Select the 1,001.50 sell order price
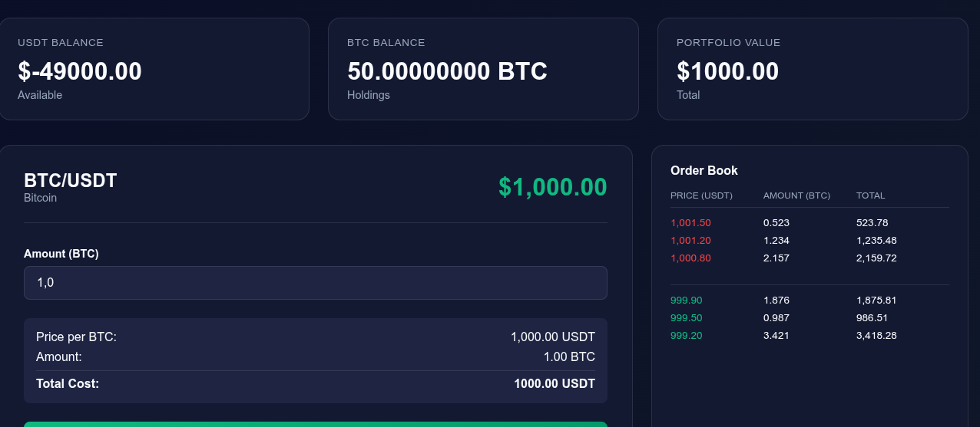This screenshot has height=427, width=980. coord(690,223)
